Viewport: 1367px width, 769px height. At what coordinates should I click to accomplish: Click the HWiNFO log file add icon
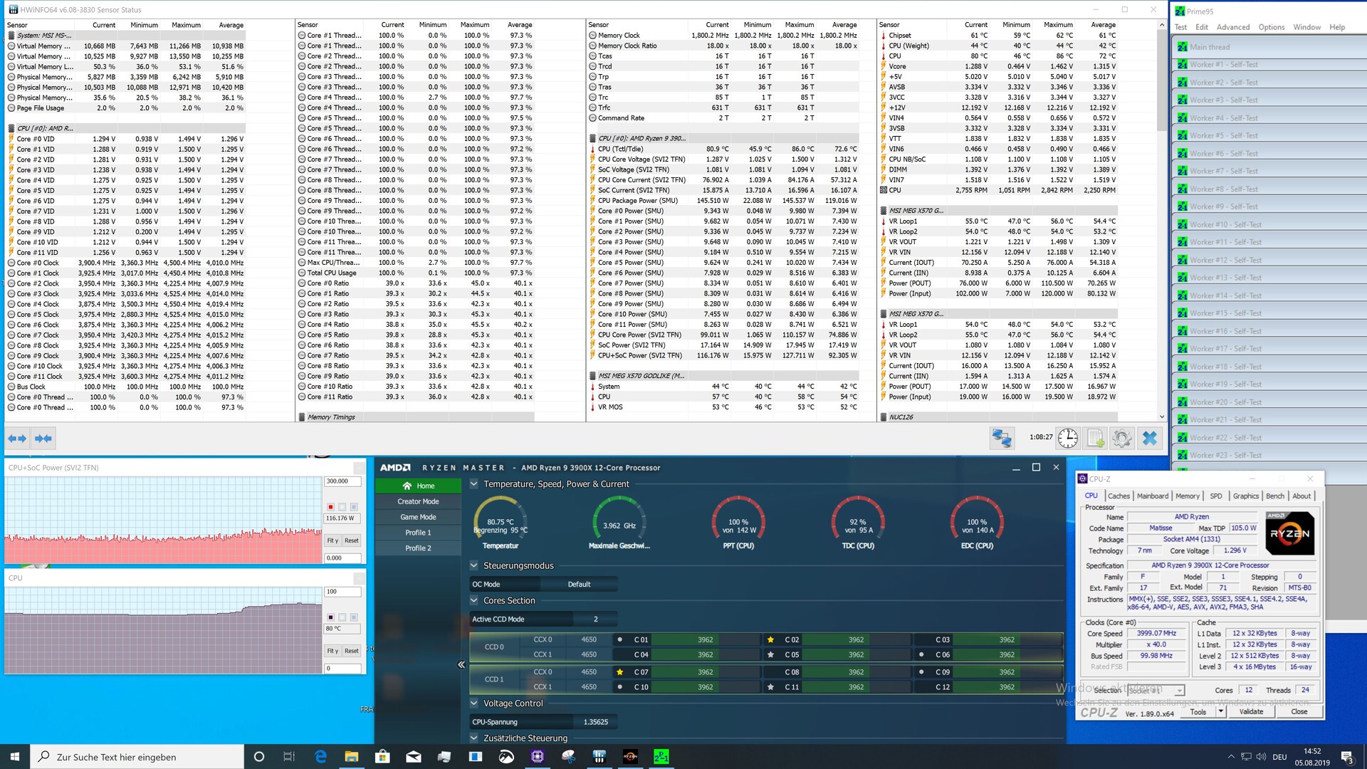(1096, 438)
